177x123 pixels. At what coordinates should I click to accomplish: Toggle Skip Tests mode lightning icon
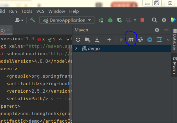point(150,40)
